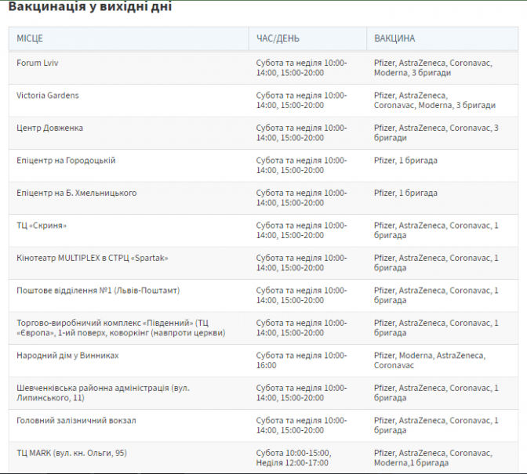Click 'Поштове відділення №1 (Львів-Поштамт)' entry
Viewport: 527px width, 474px height.
pyautogui.click(x=98, y=291)
